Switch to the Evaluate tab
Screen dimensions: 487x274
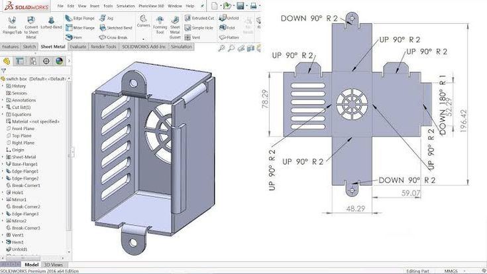click(78, 47)
